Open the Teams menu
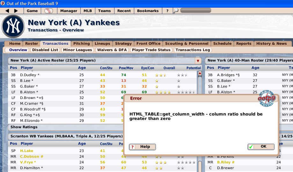 (x=105, y=11)
